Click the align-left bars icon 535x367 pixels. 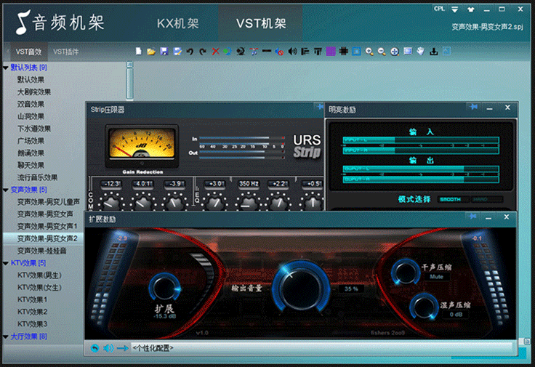(305, 52)
